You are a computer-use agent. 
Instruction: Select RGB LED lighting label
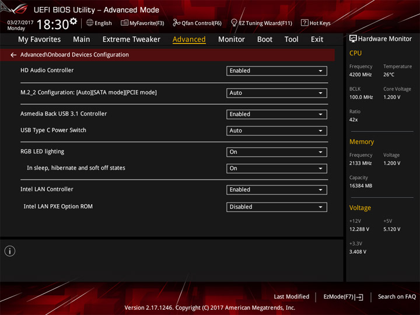[43, 152]
